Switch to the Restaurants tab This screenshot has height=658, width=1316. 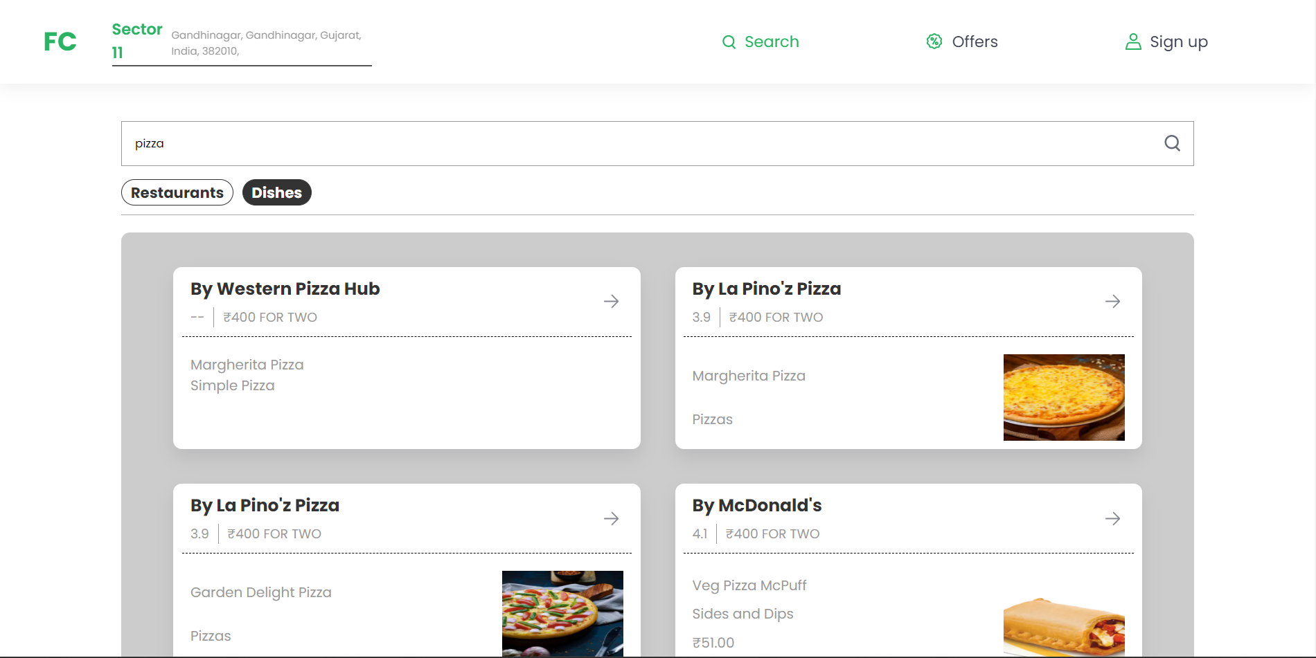point(177,192)
